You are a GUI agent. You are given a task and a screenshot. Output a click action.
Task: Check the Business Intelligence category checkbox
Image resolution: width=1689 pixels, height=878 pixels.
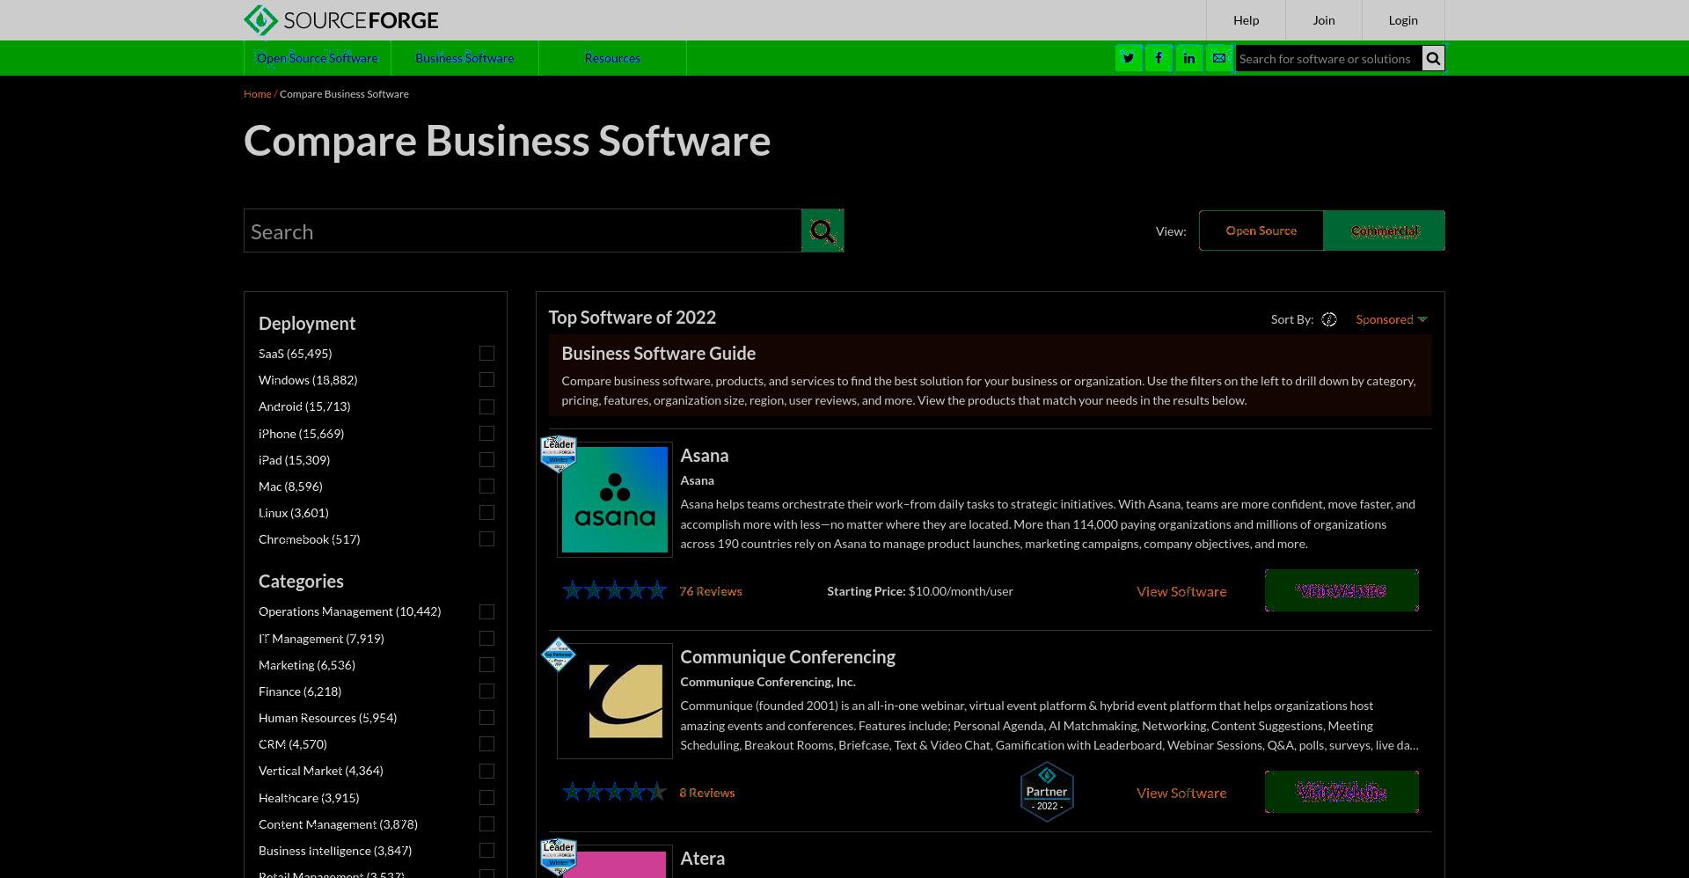point(486,850)
